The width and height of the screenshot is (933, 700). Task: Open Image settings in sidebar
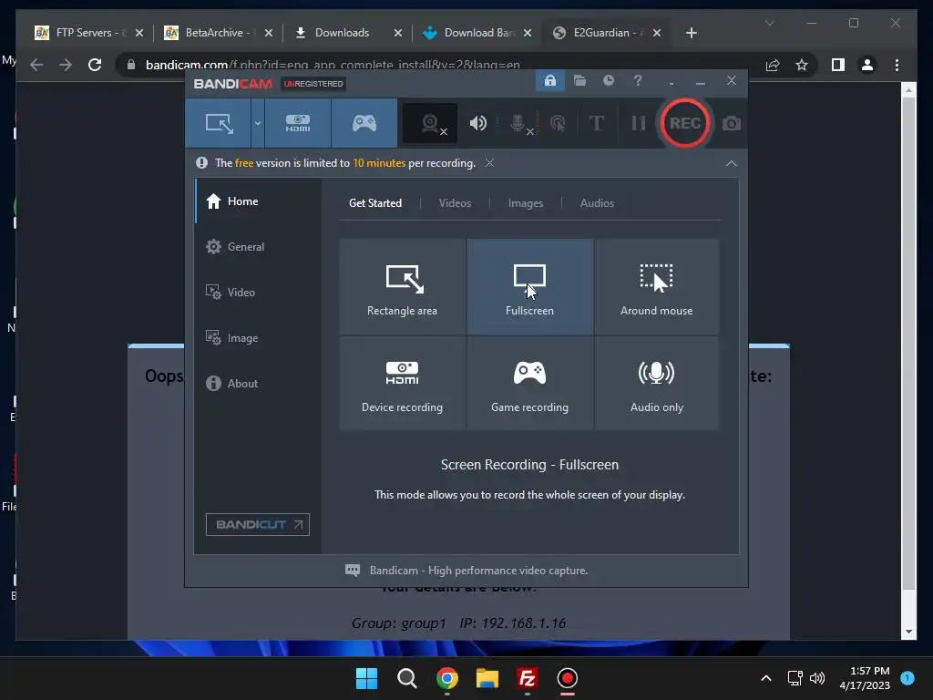point(258,338)
